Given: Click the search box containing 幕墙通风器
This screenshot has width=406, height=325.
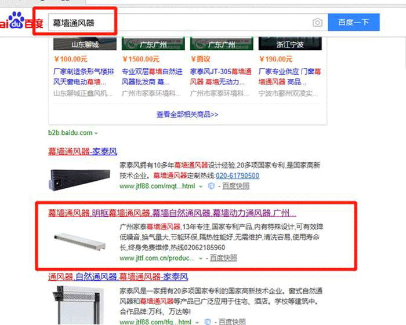Looking at the screenshot, I should tap(180, 23).
